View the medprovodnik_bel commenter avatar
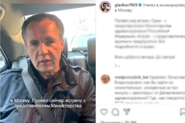The width and height of the screenshot is (185, 123). 105,79
